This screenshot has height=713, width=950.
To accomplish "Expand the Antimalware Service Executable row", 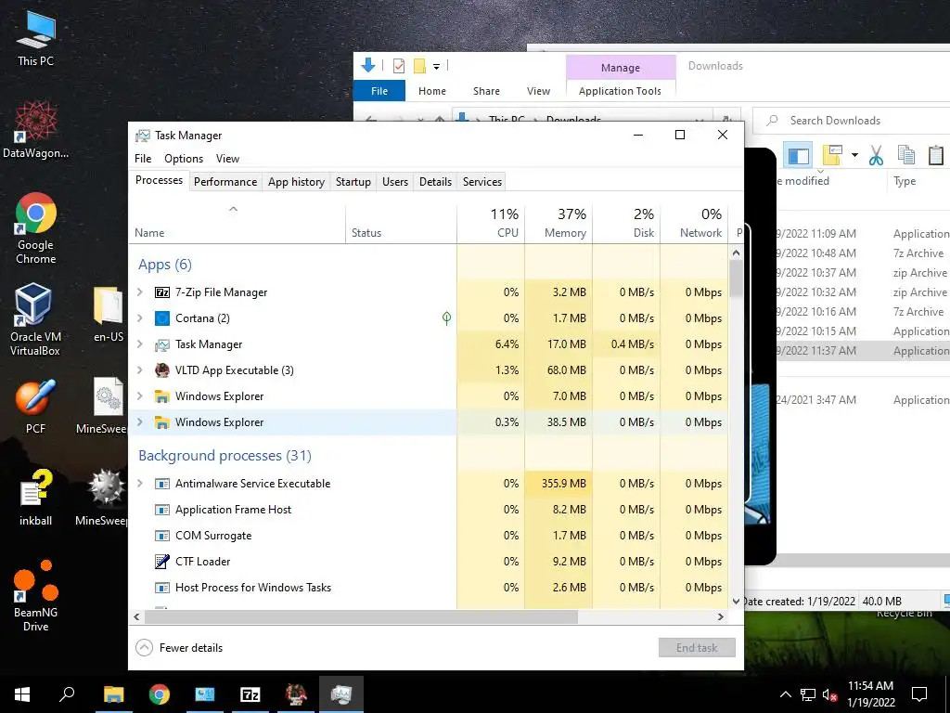I will click(x=140, y=483).
